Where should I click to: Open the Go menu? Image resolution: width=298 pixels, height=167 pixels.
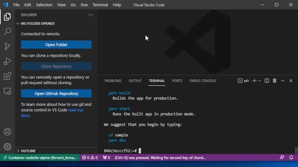[73, 5]
